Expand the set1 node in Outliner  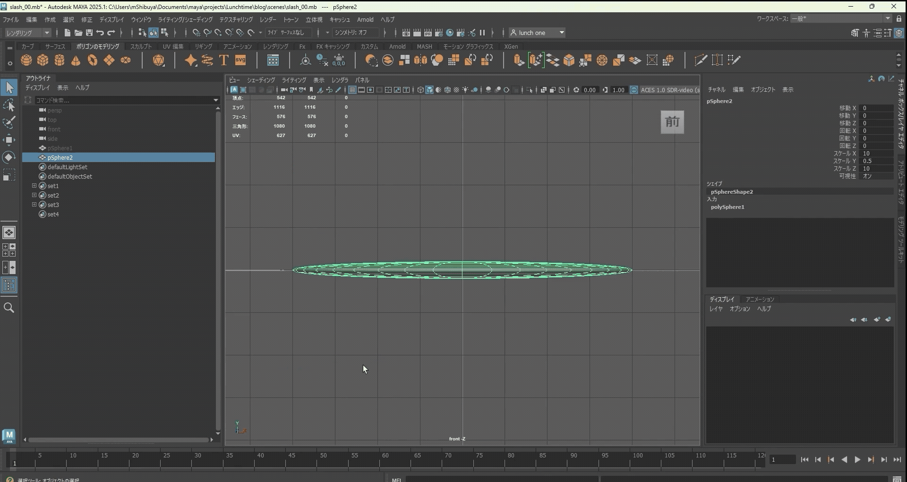tap(34, 186)
